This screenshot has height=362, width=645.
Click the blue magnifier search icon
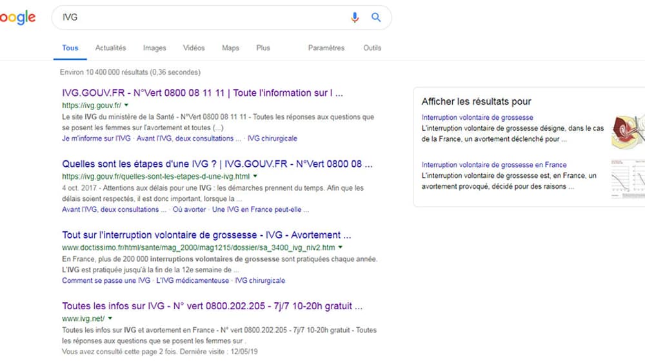376,17
